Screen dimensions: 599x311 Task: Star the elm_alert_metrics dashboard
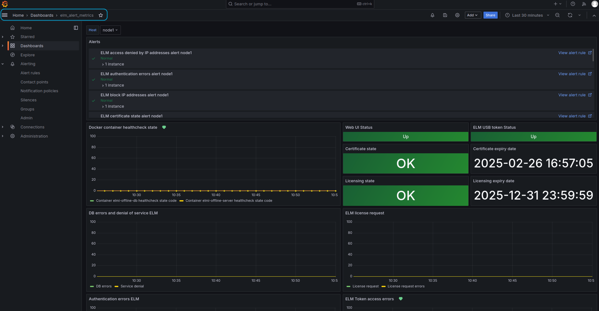(x=101, y=15)
